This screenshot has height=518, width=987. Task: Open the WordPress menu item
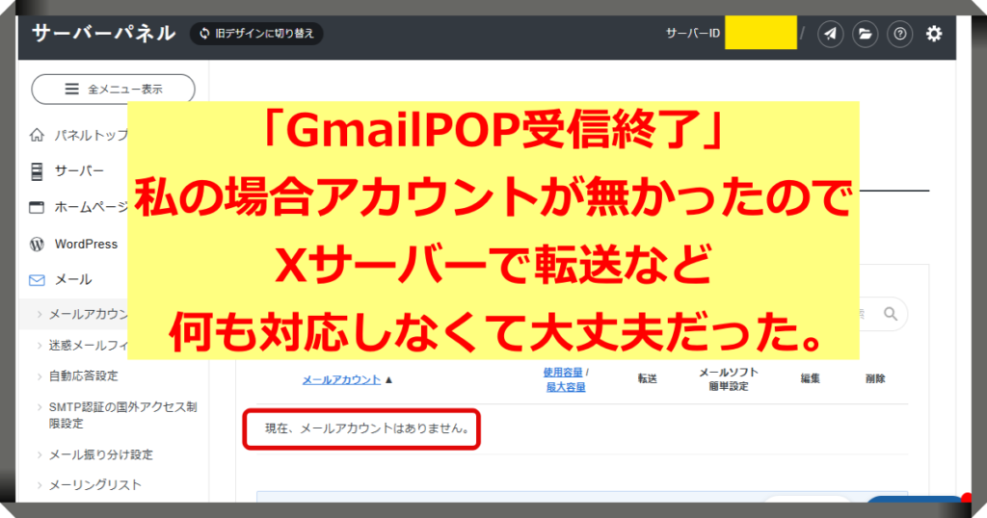86,244
